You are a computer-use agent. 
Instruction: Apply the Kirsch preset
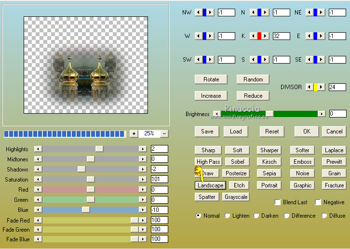click(269, 162)
